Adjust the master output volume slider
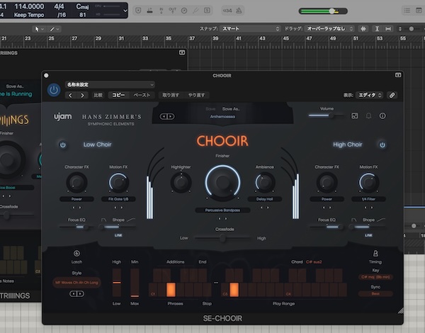 click(323, 11)
